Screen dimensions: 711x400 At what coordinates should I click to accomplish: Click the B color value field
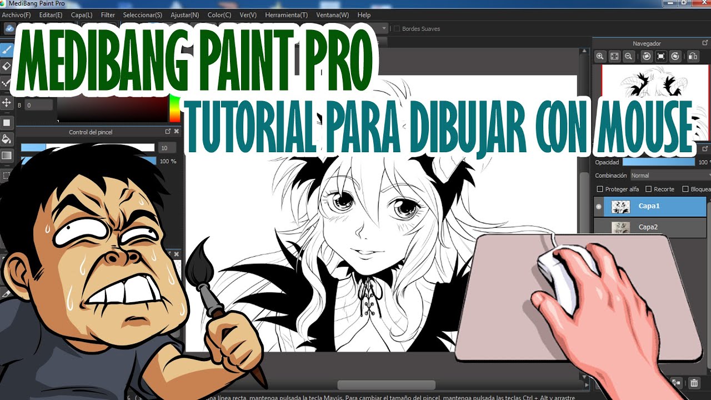coord(38,105)
